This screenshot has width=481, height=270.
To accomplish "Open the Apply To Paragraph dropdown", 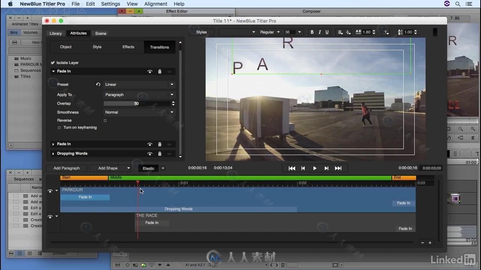I will pyautogui.click(x=139, y=94).
